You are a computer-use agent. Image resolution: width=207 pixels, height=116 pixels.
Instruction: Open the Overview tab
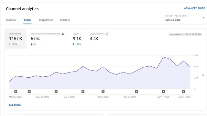(11, 20)
